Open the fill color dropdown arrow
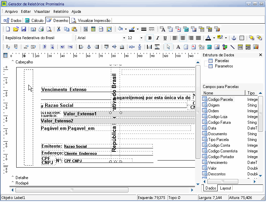 (x=126, y=29)
